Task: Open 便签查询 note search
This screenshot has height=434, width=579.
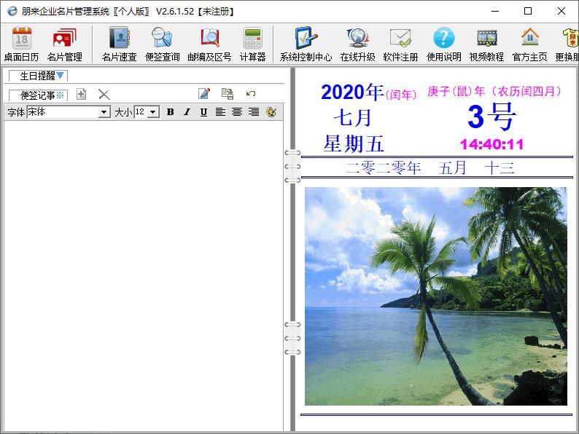Action: (x=162, y=44)
